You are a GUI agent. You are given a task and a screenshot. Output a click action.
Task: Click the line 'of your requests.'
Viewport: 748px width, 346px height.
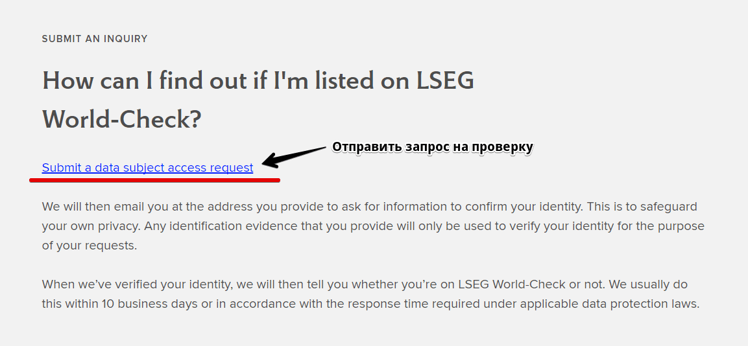pyautogui.click(x=90, y=246)
